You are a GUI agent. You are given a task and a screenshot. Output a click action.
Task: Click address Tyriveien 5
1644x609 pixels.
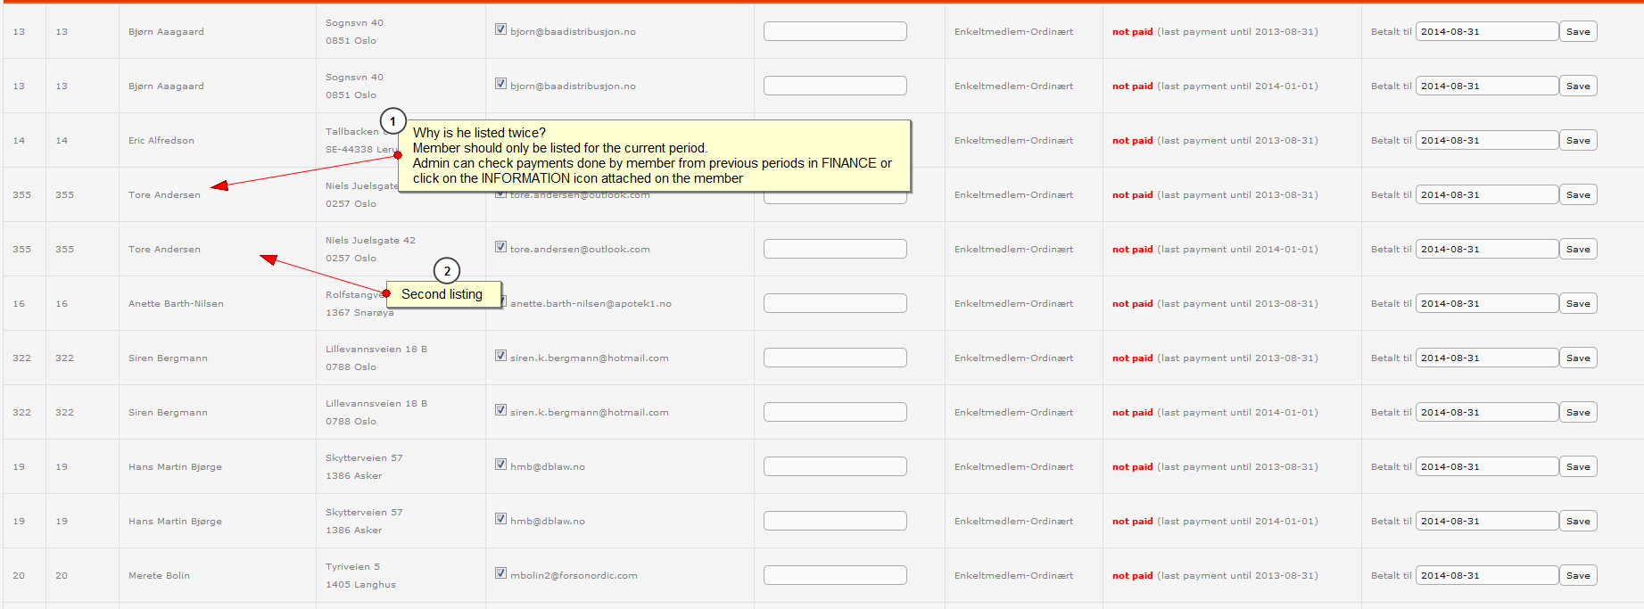tap(352, 566)
